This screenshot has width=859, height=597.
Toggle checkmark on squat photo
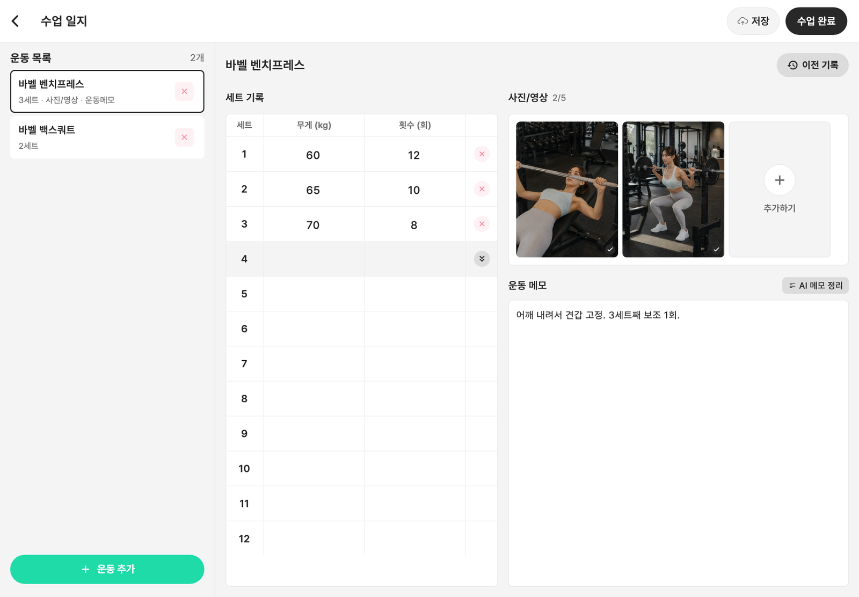(716, 249)
